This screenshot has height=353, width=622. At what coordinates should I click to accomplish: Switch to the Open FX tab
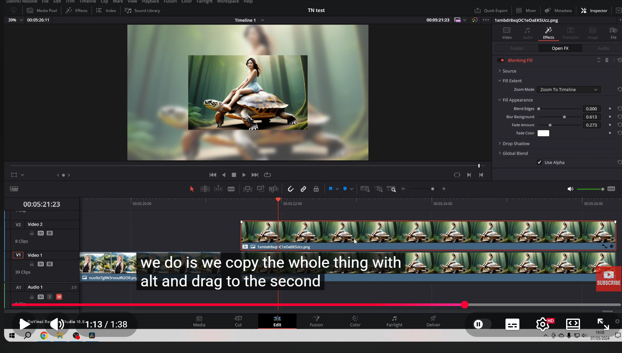point(560,48)
